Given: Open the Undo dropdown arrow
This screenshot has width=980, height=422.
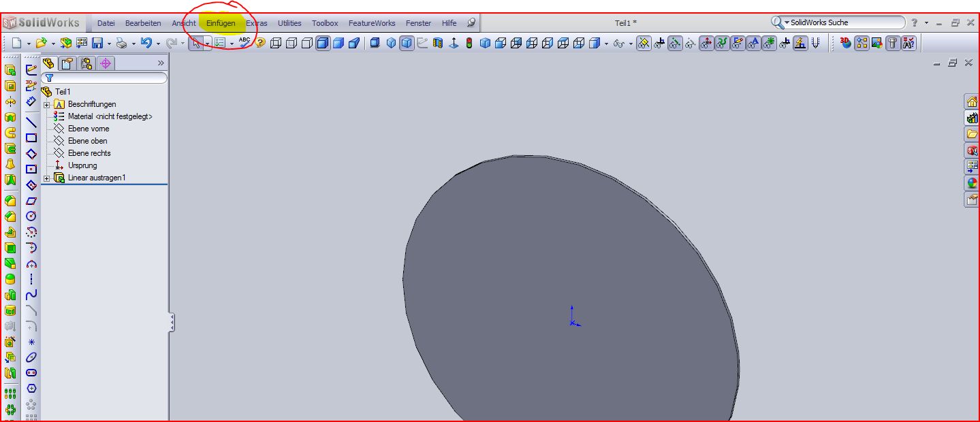Looking at the screenshot, I should click(x=159, y=44).
